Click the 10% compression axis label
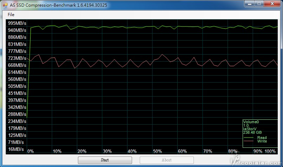The width and height of the screenshot is (283, 167). coord(57,151)
